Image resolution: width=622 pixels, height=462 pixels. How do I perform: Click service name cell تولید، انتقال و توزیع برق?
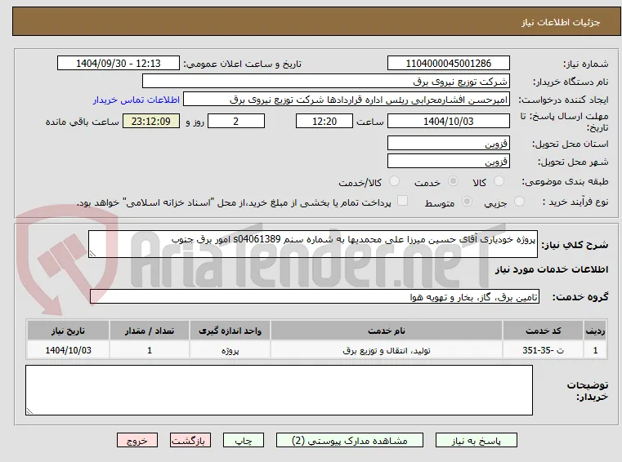coord(387,351)
